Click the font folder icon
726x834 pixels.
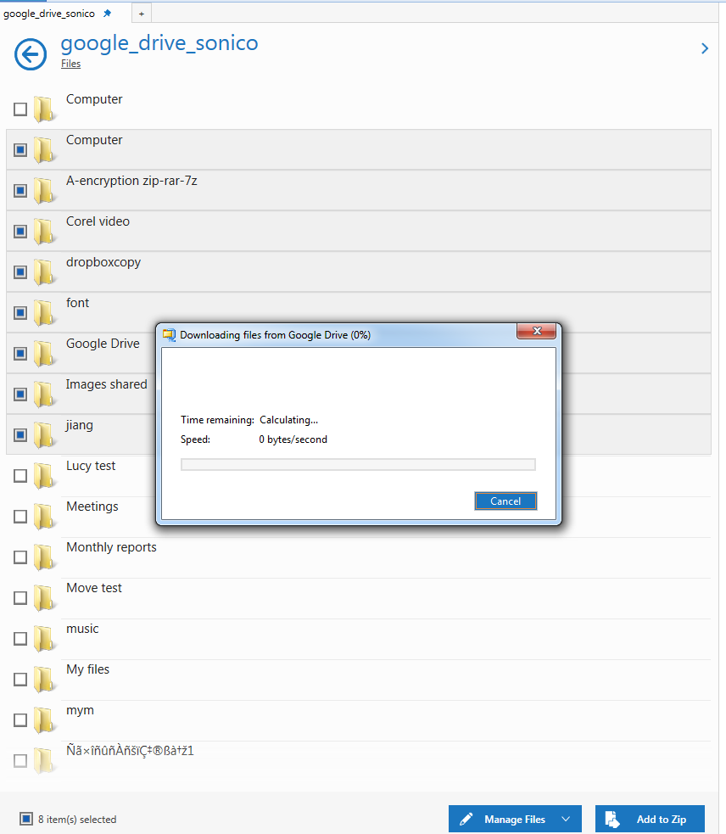(44, 313)
